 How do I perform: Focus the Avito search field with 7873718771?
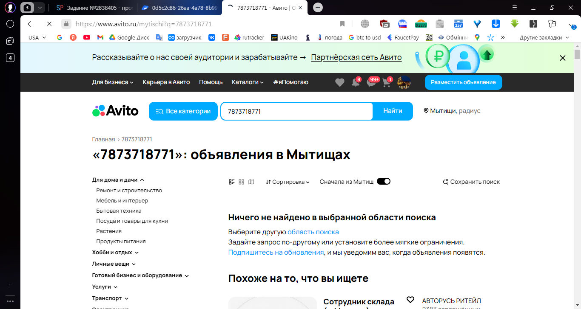click(x=296, y=111)
